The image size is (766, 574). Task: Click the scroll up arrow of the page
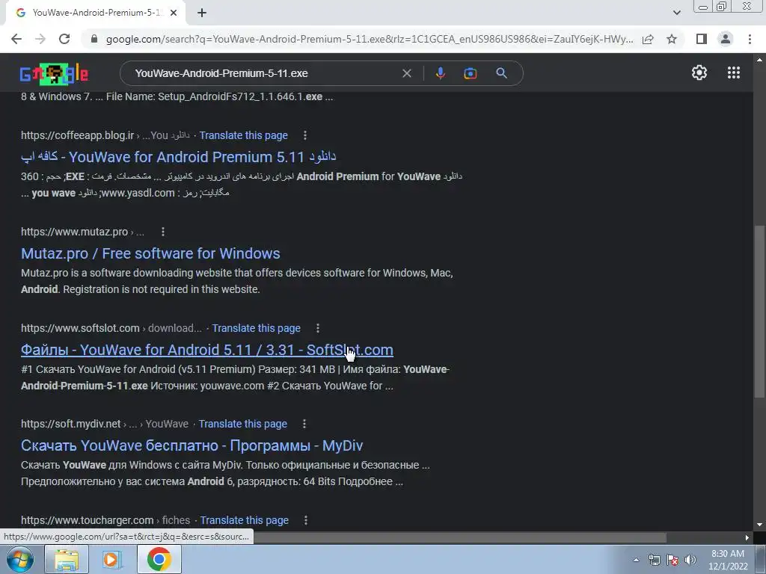[x=759, y=60]
